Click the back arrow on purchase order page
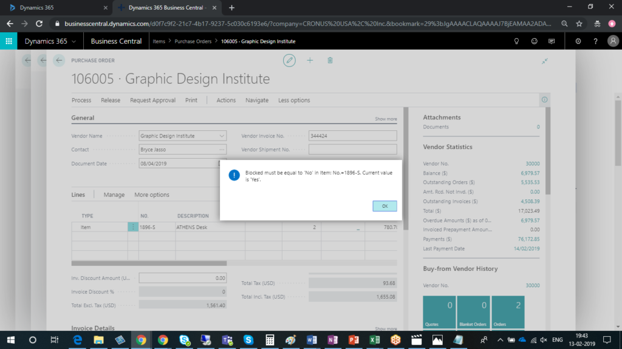622x349 pixels. [x=59, y=61]
